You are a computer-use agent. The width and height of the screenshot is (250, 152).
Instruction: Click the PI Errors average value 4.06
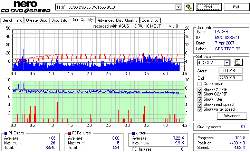coord(52,138)
